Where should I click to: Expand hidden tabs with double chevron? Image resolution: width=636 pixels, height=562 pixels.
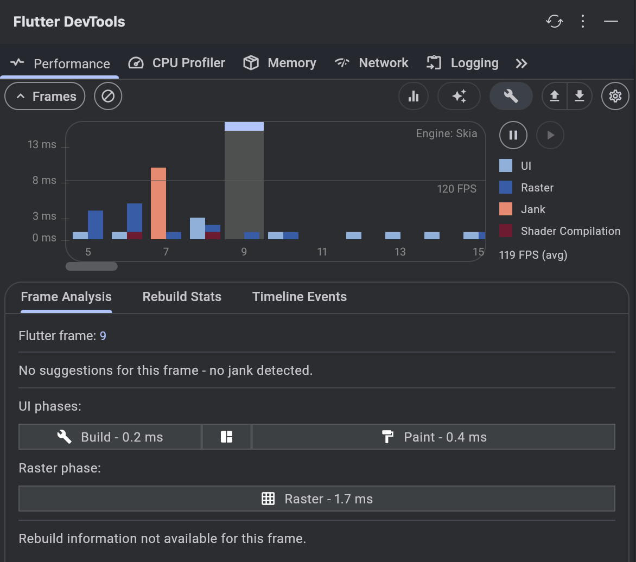(521, 63)
